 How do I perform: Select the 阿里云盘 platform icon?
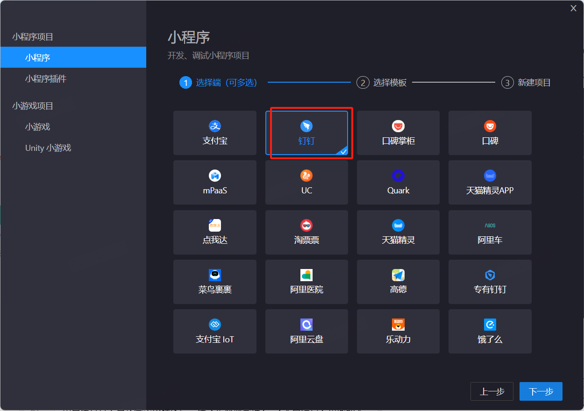(306, 325)
